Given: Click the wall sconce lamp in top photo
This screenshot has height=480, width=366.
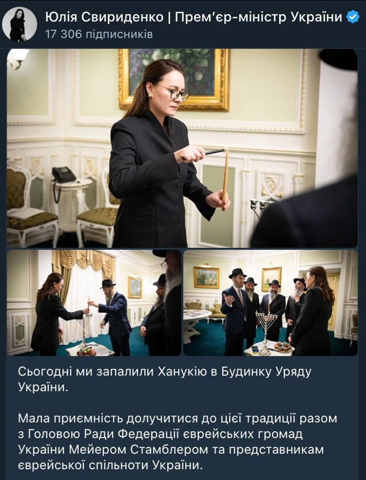Looking at the screenshot, I should [18, 59].
